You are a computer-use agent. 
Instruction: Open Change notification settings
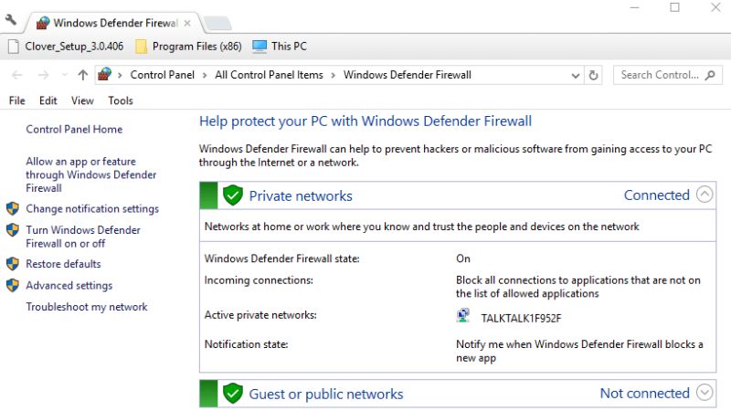(92, 209)
